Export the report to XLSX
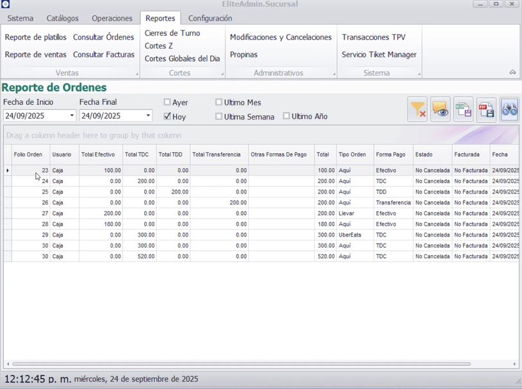Screen dimensions: 522x389 click(464, 110)
